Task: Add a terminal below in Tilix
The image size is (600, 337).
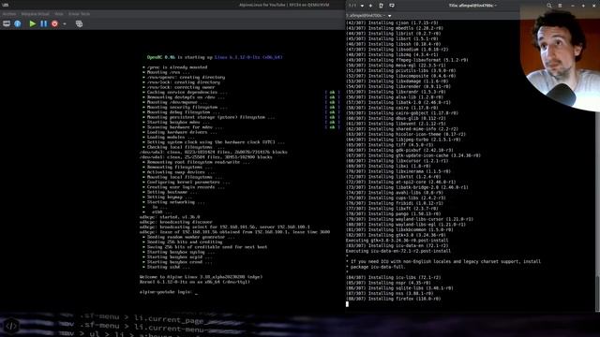Action: click(x=392, y=6)
